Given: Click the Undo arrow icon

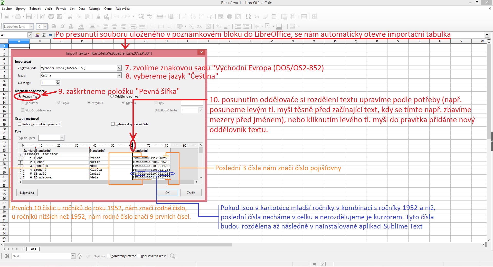Looking at the screenshot, I should point(117,17).
